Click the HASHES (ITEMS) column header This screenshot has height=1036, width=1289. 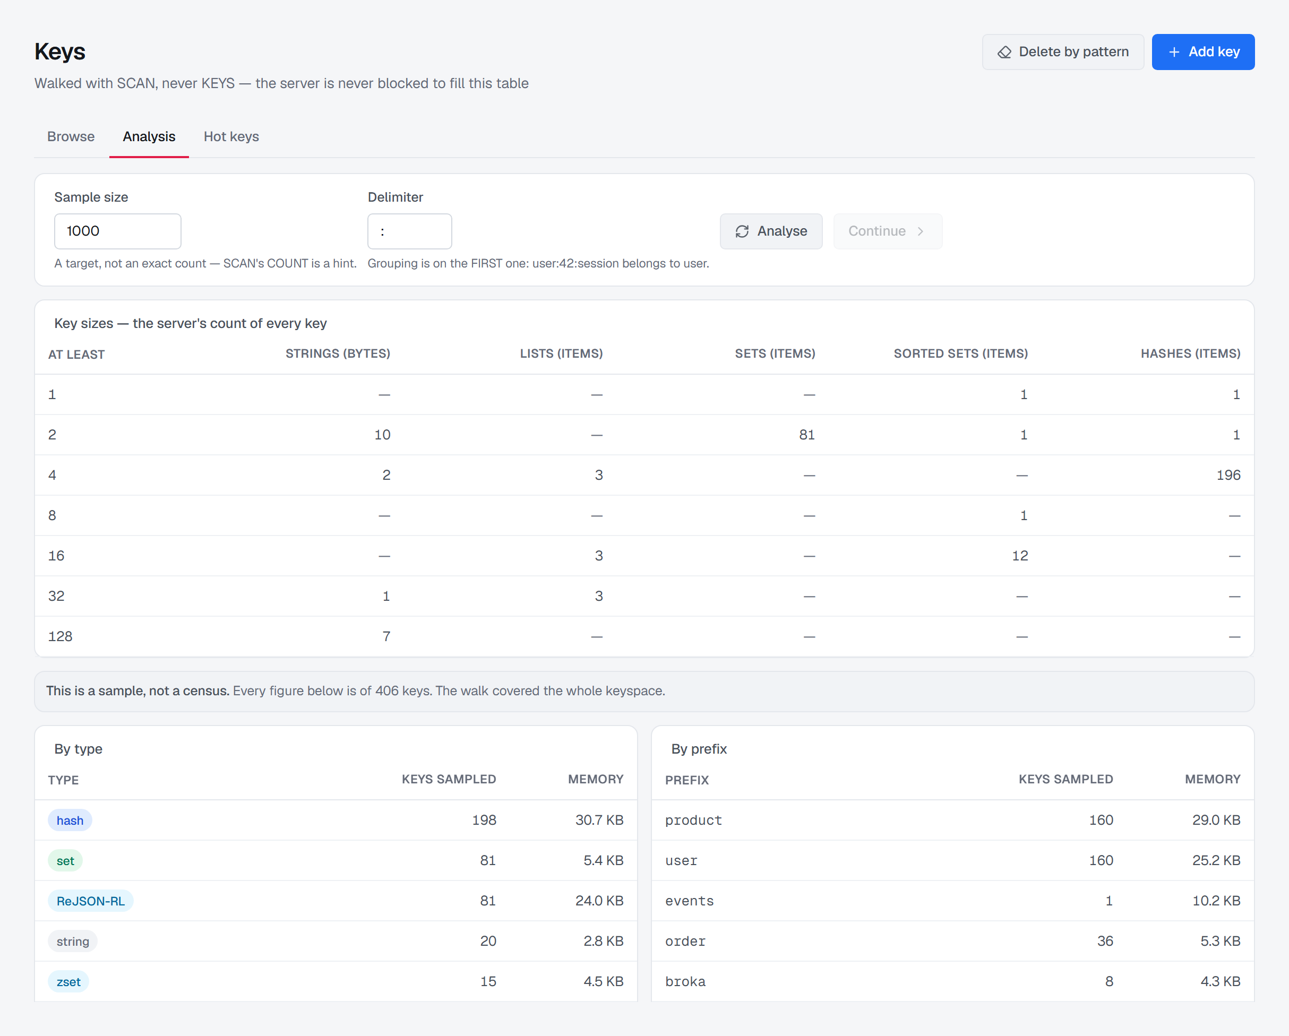point(1190,354)
